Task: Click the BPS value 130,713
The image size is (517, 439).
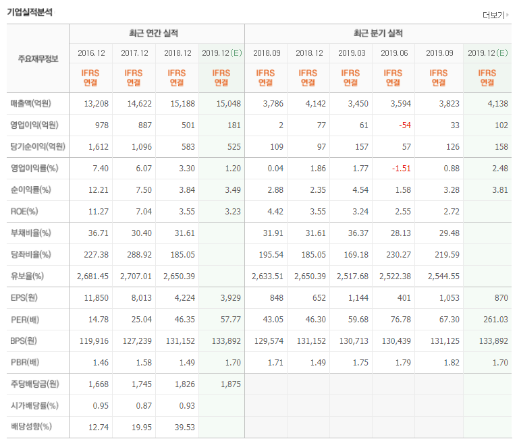Action: tap(354, 341)
